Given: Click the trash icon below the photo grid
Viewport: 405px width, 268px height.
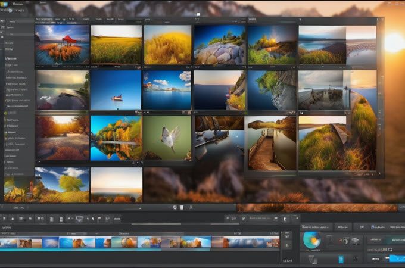Looking at the screenshot, I should pos(182,207).
